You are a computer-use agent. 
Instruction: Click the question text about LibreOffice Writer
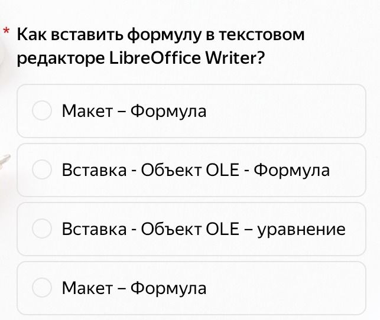click(x=160, y=46)
